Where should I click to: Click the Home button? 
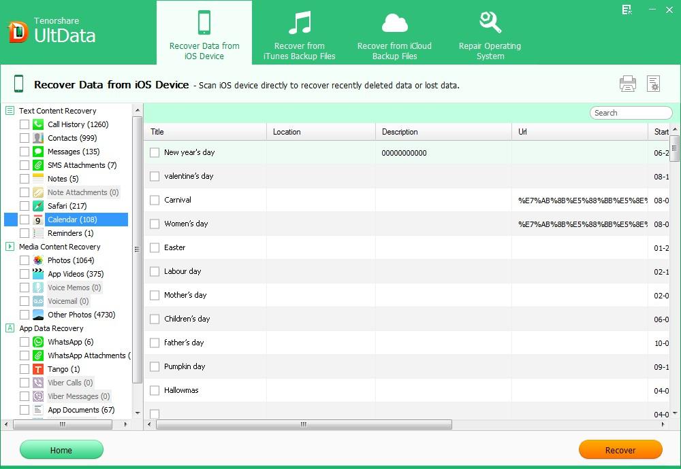[x=61, y=450]
